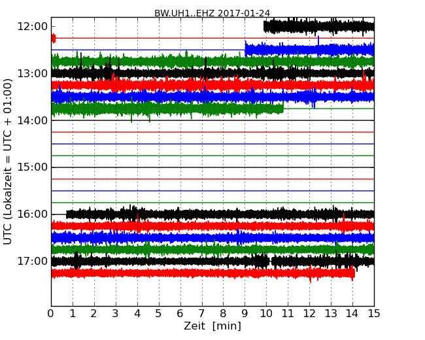
Task: Click the 5 minute x-axis tick label
Action: click(159, 313)
